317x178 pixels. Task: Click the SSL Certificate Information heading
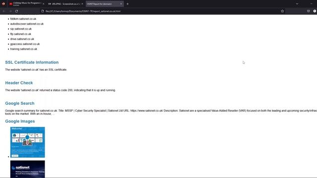pyautogui.click(x=32, y=62)
